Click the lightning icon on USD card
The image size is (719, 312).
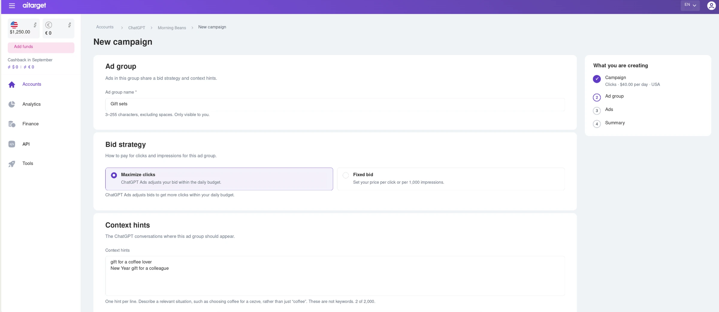coord(35,25)
